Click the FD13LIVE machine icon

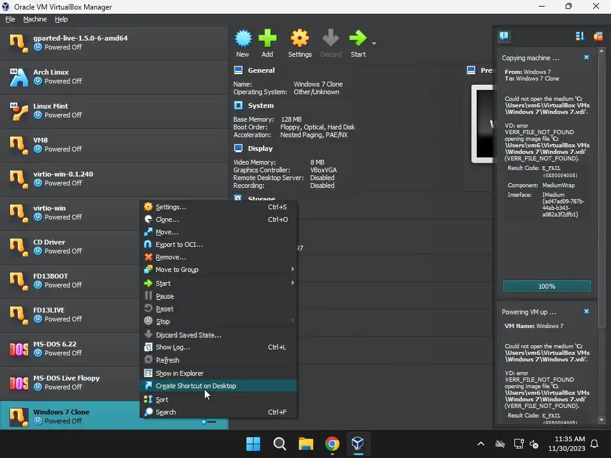point(18,315)
